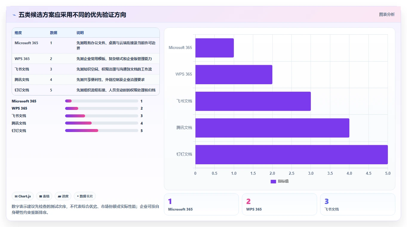Click the description starting 先测共享便利性
Screen dimensions: 407x227
point(110,80)
